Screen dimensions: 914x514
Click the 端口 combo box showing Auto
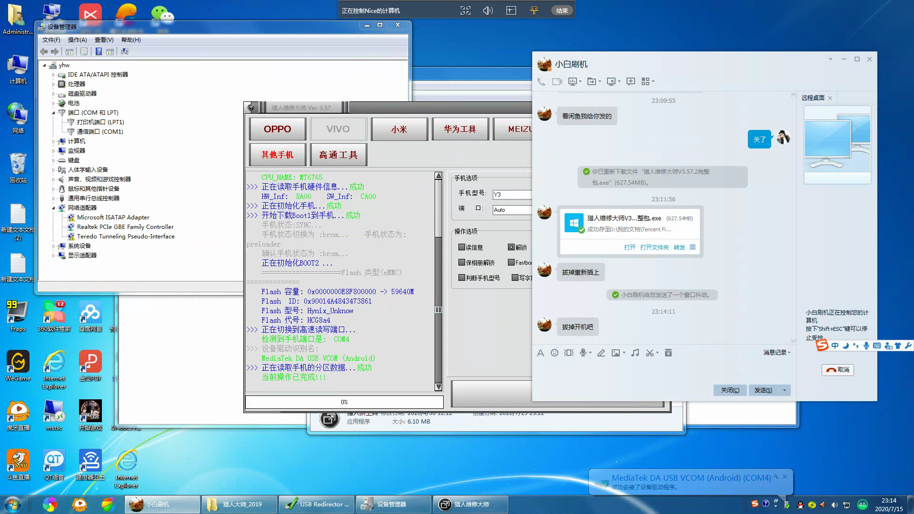tap(512, 209)
